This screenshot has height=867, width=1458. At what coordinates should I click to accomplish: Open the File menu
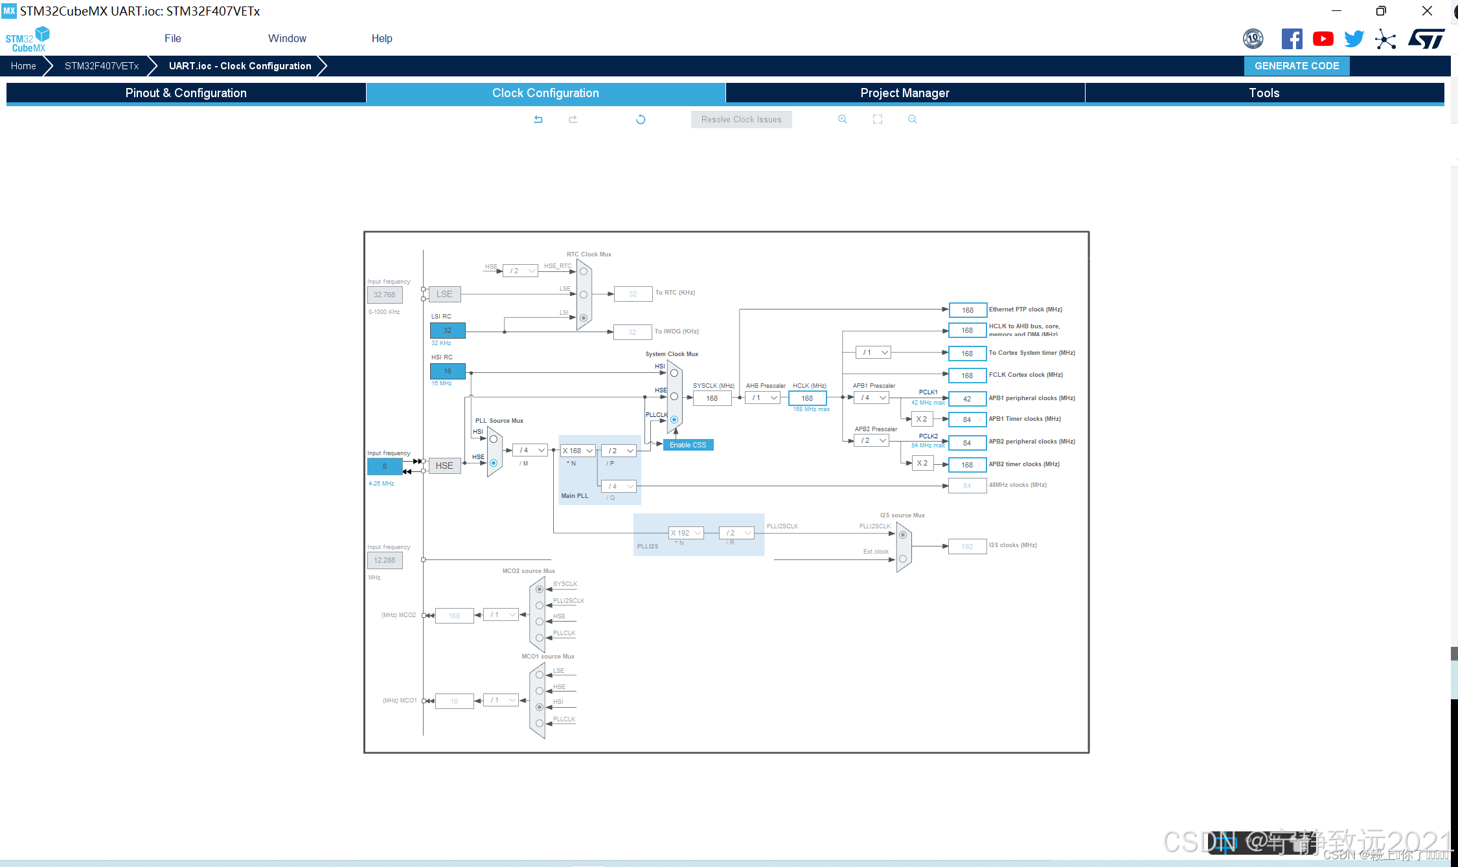pos(173,39)
